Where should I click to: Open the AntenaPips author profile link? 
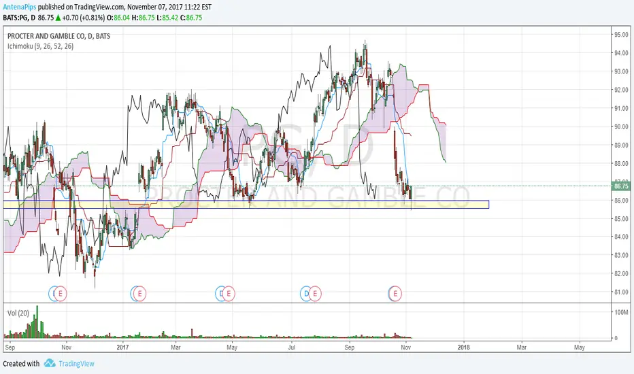[20, 7]
